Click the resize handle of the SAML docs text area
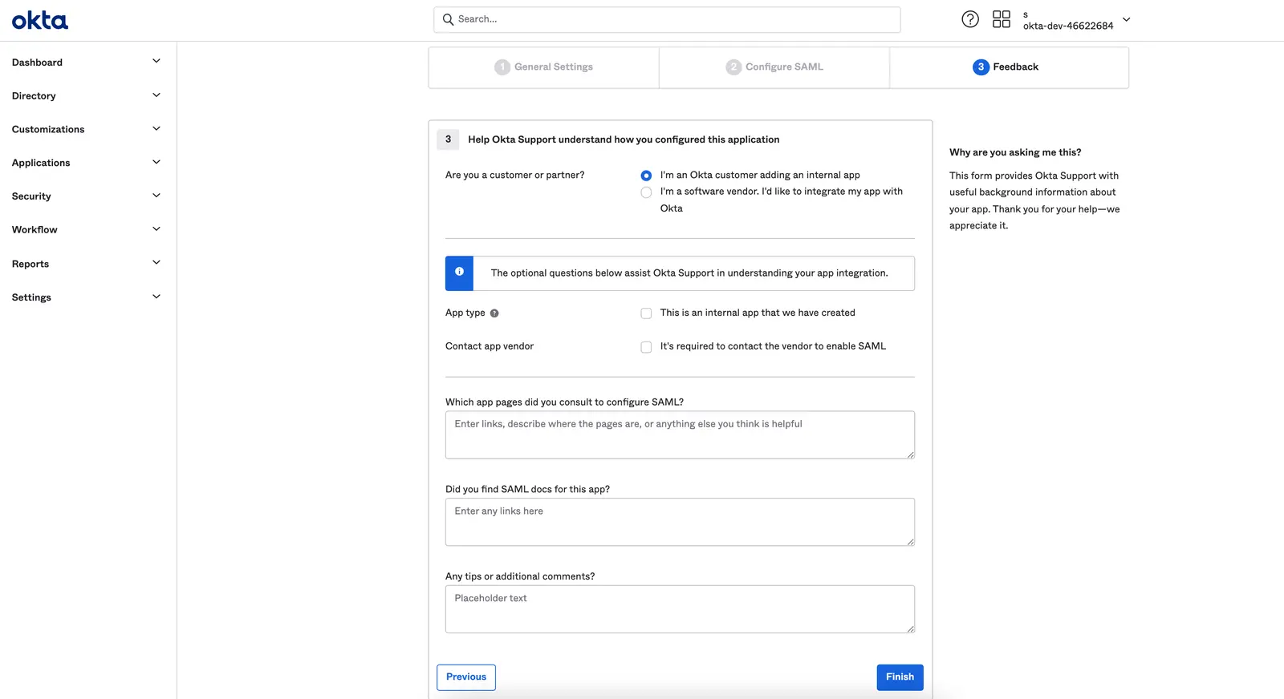This screenshot has width=1284, height=699. (910, 542)
